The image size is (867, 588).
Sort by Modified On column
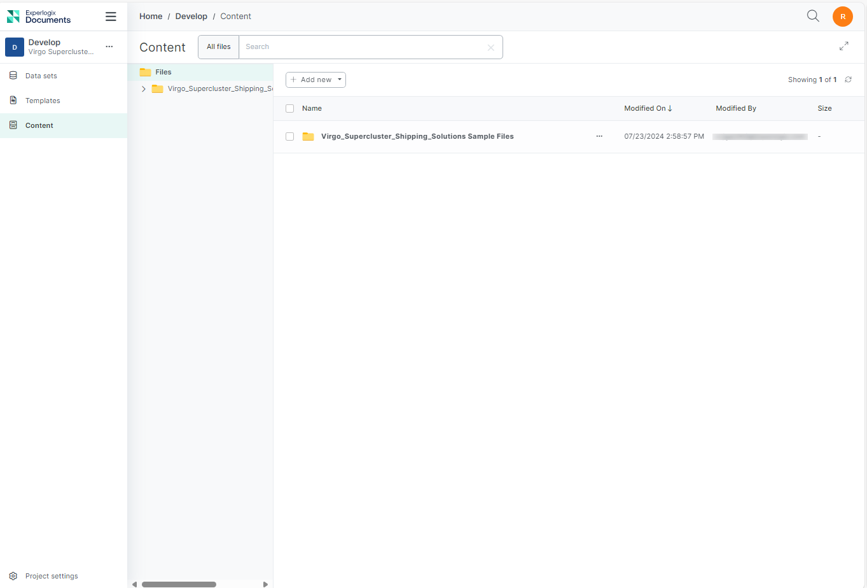pyautogui.click(x=648, y=109)
